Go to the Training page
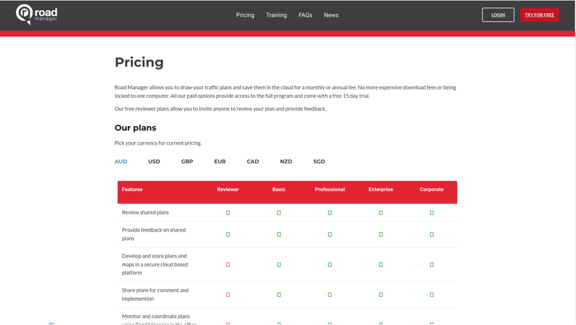 (276, 15)
